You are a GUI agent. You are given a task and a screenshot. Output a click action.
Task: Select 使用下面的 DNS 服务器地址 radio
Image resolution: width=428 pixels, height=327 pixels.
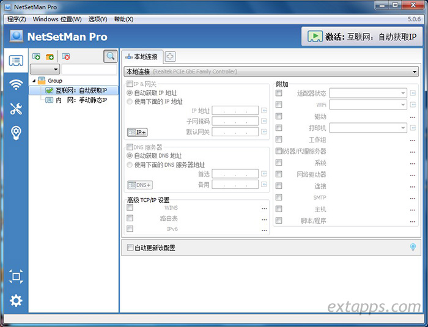coord(130,164)
